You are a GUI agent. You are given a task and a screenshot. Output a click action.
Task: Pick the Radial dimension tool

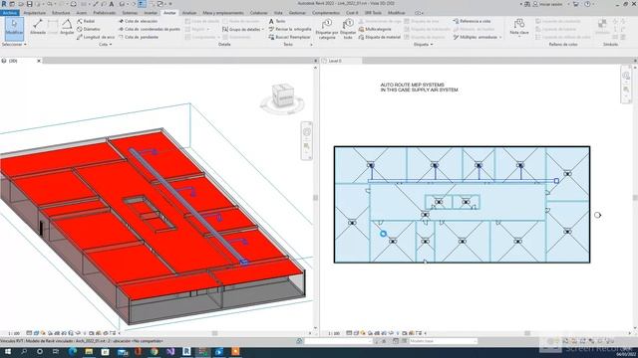pyautogui.click(x=86, y=21)
